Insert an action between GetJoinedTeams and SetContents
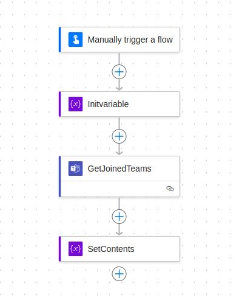Image resolution: width=239 pixels, height=303 pixels. (x=119, y=217)
